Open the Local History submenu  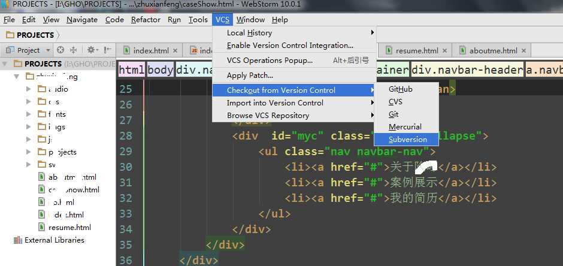click(295, 33)
